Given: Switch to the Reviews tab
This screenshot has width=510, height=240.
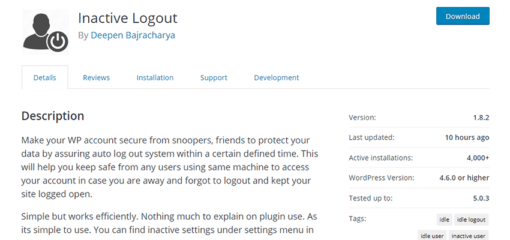Looking at the screenshot, I should pos(96,77).
